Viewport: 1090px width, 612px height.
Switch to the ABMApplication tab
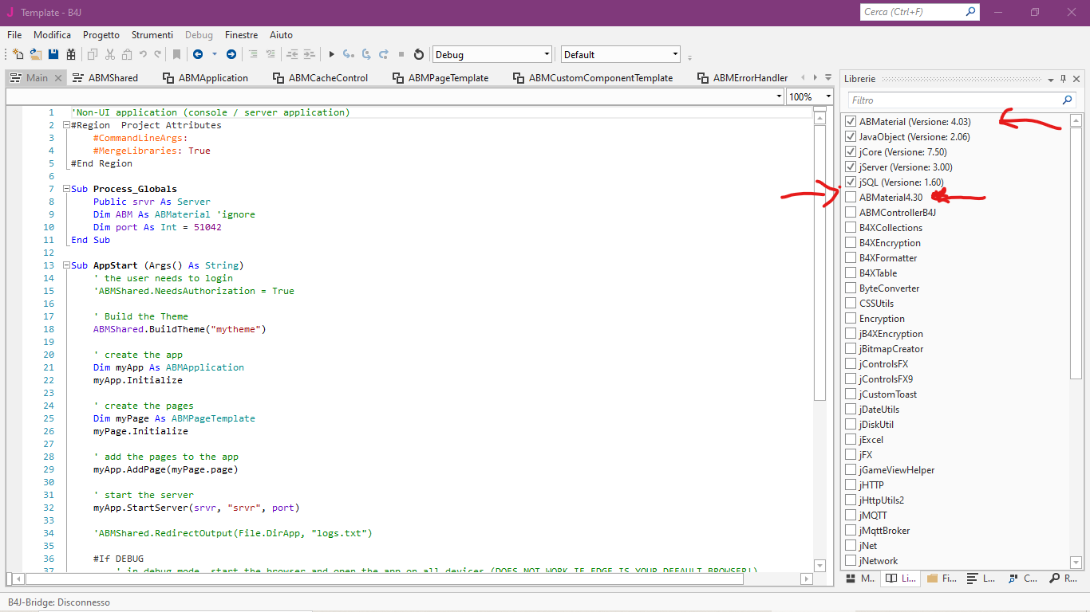pos(205,78)
